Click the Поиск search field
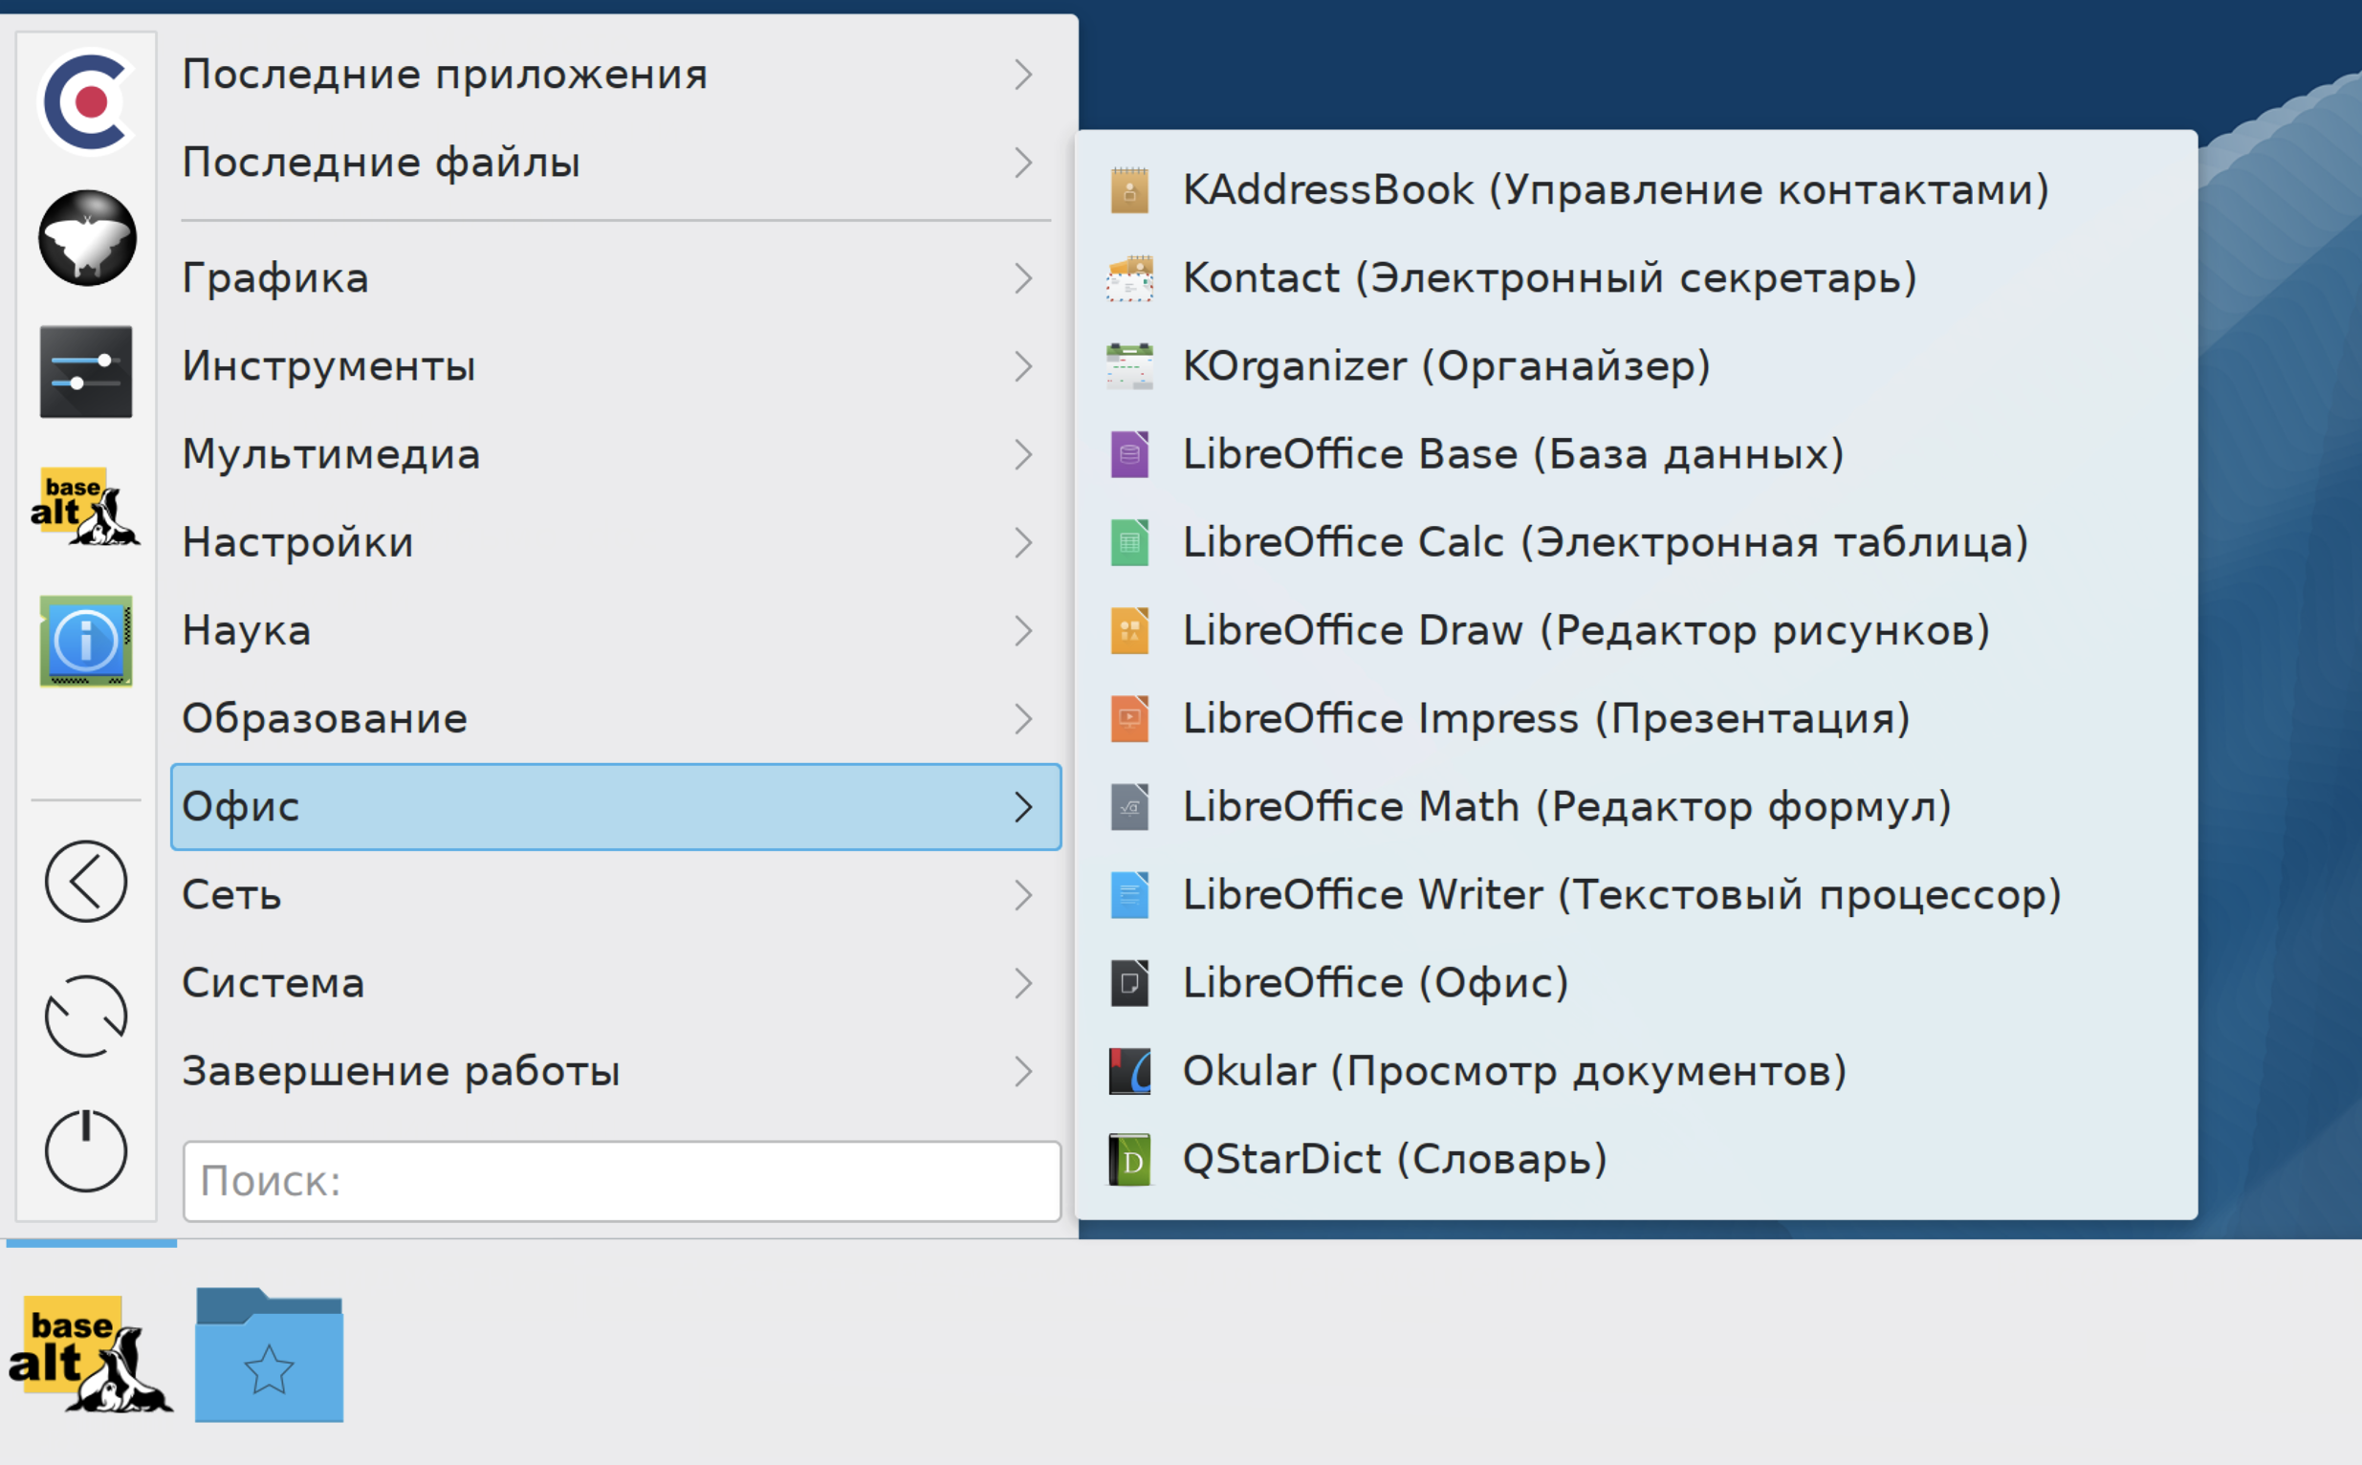 pyautogui.click(x=622, y=1181)
